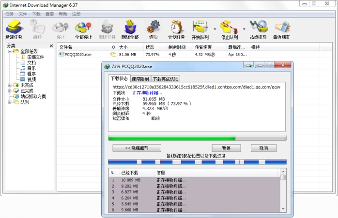Collapse the 全部任务 tree node

coord(10,51)
